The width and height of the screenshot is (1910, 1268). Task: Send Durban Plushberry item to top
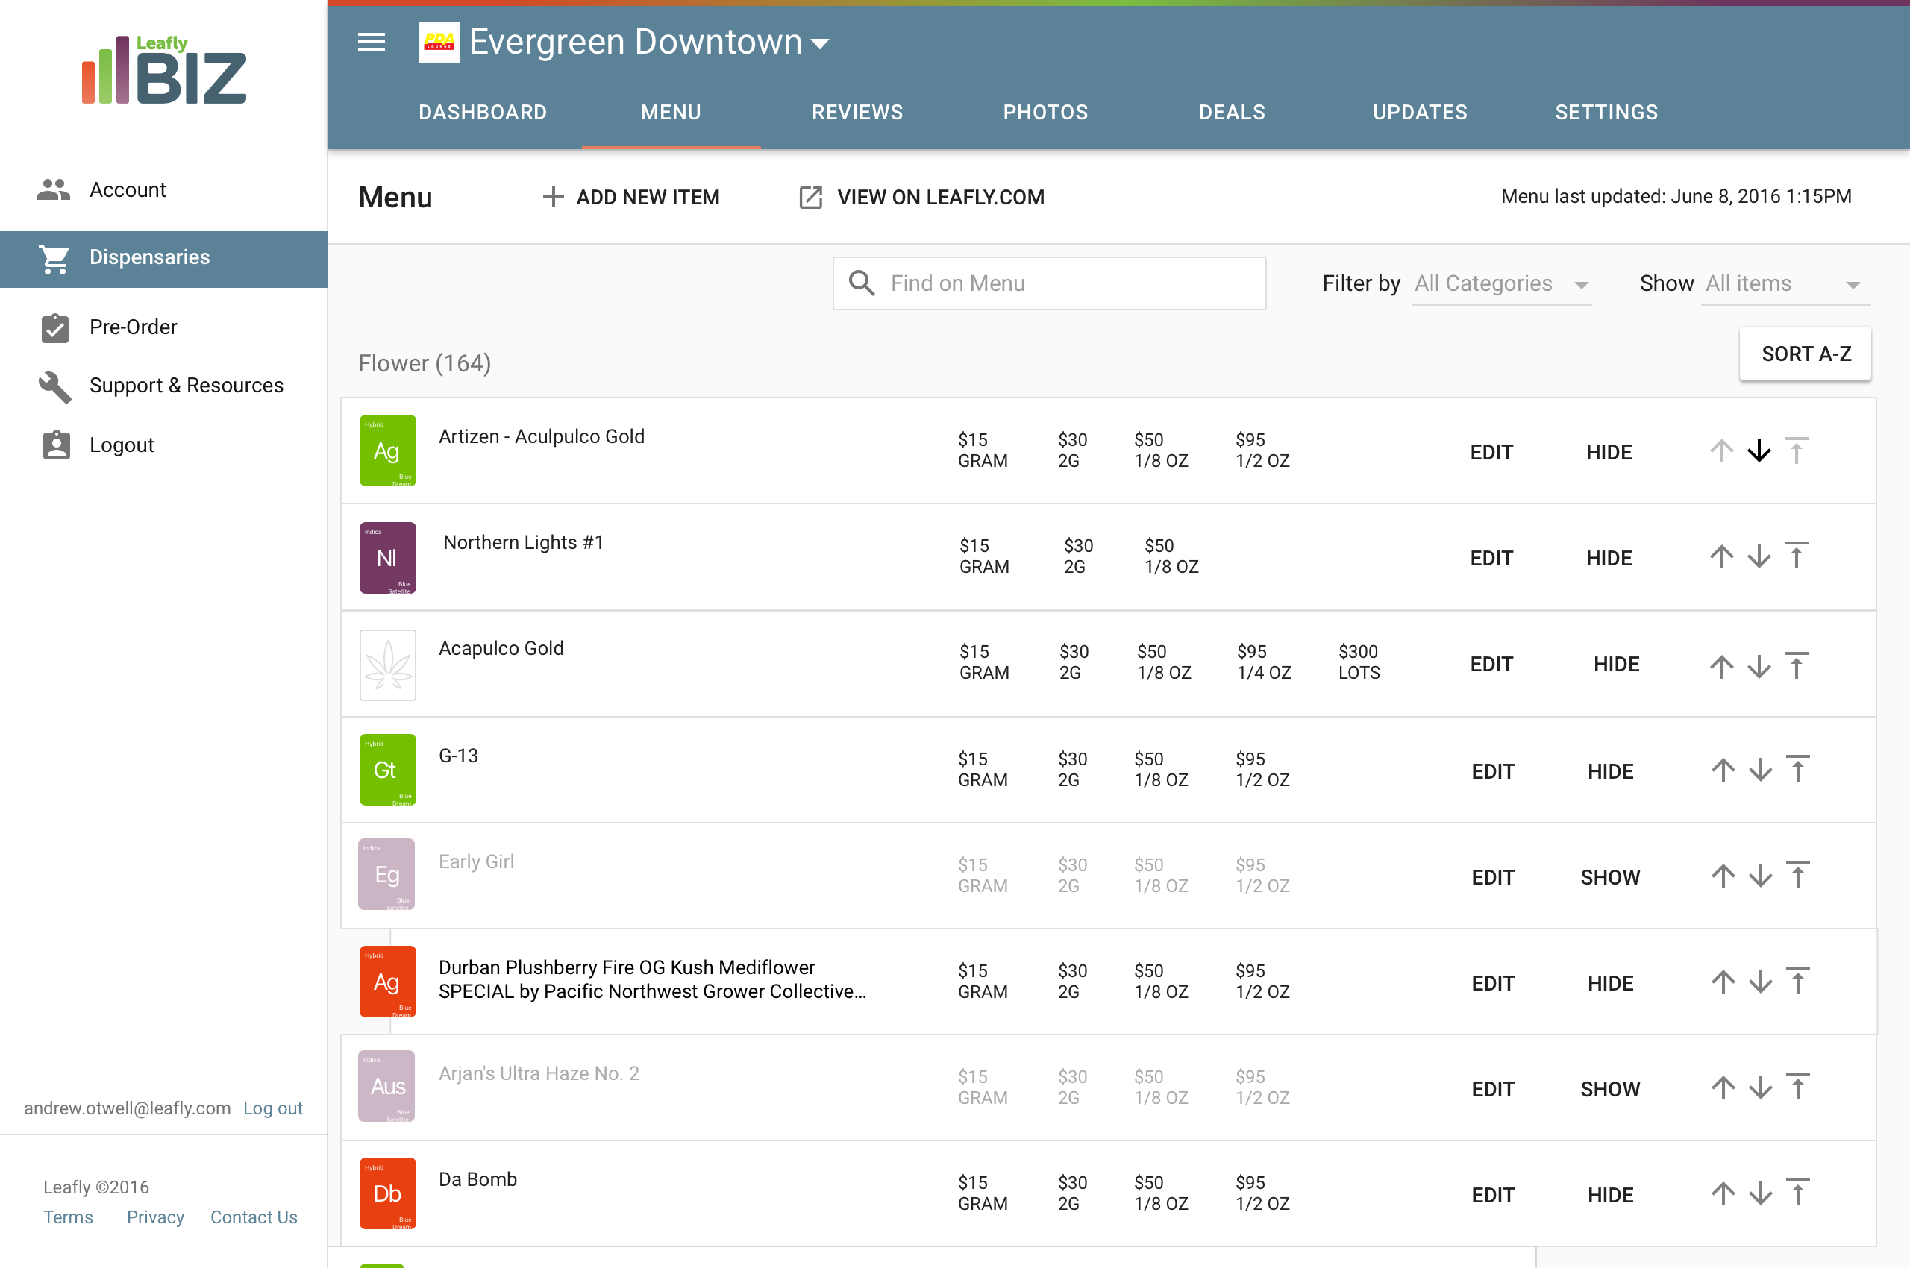(x=1797, y=981)
